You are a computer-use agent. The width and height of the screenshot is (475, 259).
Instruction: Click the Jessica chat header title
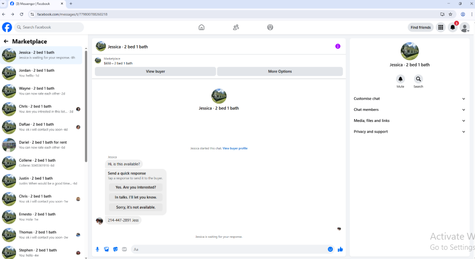click(x=128, y=46)
